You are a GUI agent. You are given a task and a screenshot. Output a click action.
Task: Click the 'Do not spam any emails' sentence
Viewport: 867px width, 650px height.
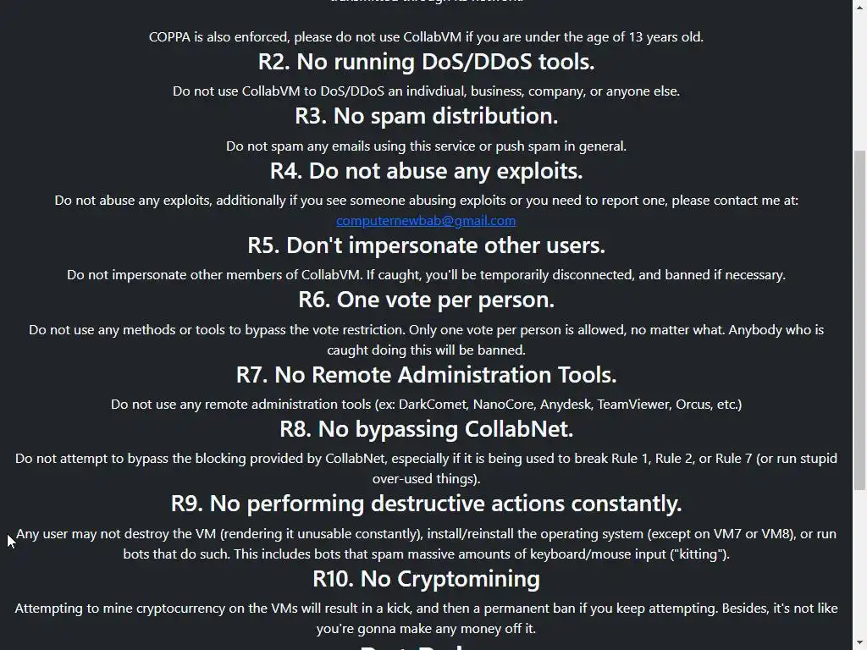tap(426, 146)
